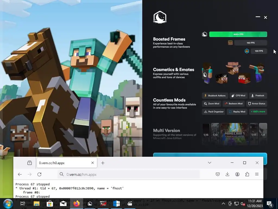Click the 1.17 version thumbnail
Image resolution: width=278 pixels, height=209 pixels.
click(254, 134)
